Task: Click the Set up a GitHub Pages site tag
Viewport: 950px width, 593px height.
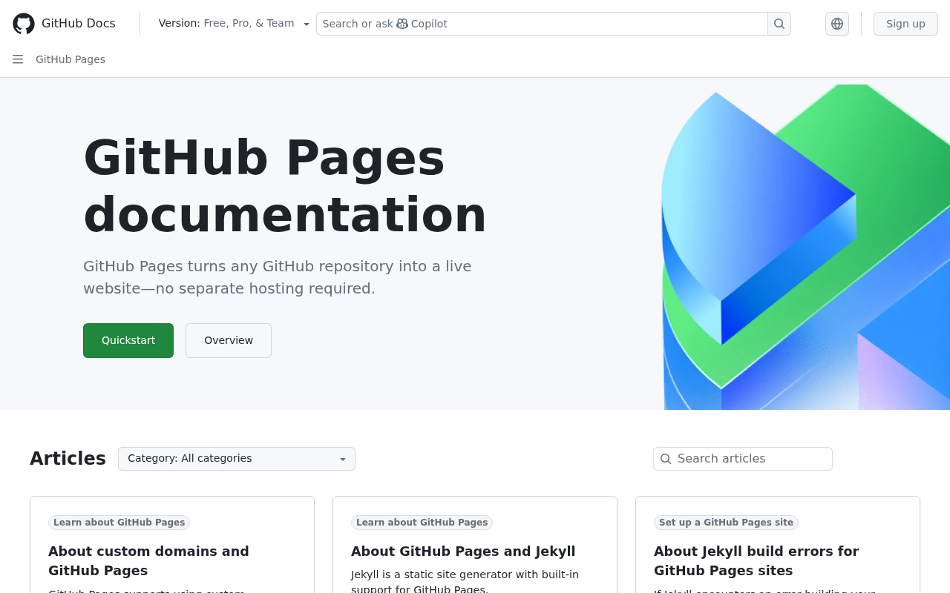Action: (726, 523)
